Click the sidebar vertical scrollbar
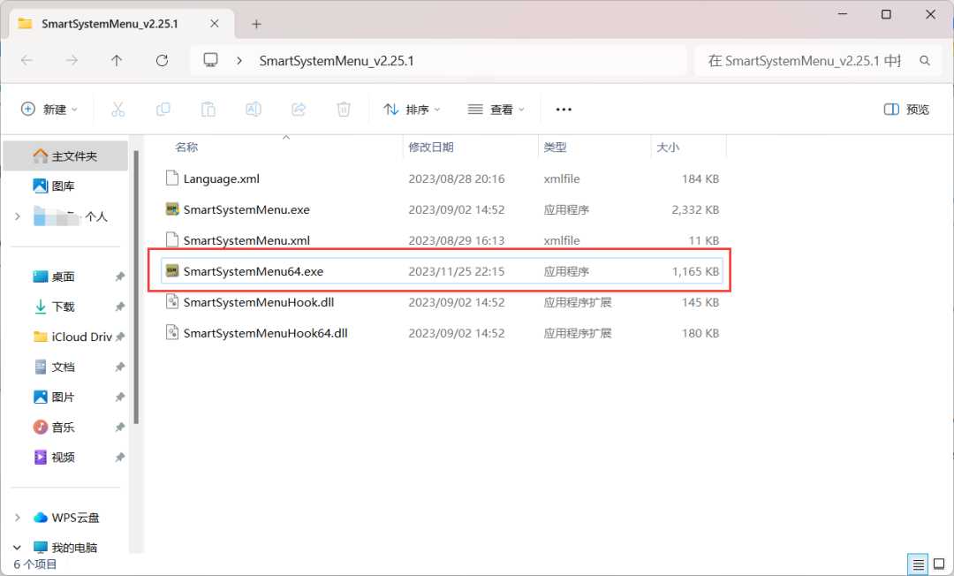This screenshot has width=954, height=576. tap(136, 287)
